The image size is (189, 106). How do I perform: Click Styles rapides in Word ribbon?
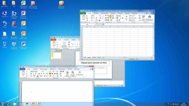point(67,74)
